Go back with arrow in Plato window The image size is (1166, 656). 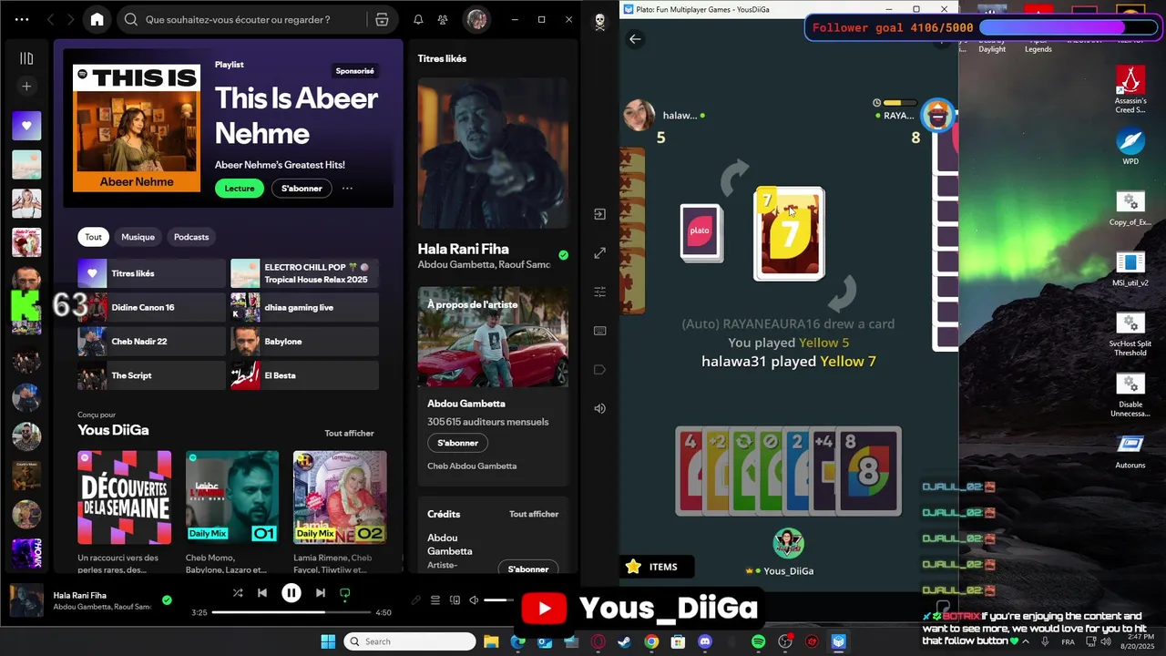(x=635, y=39)
